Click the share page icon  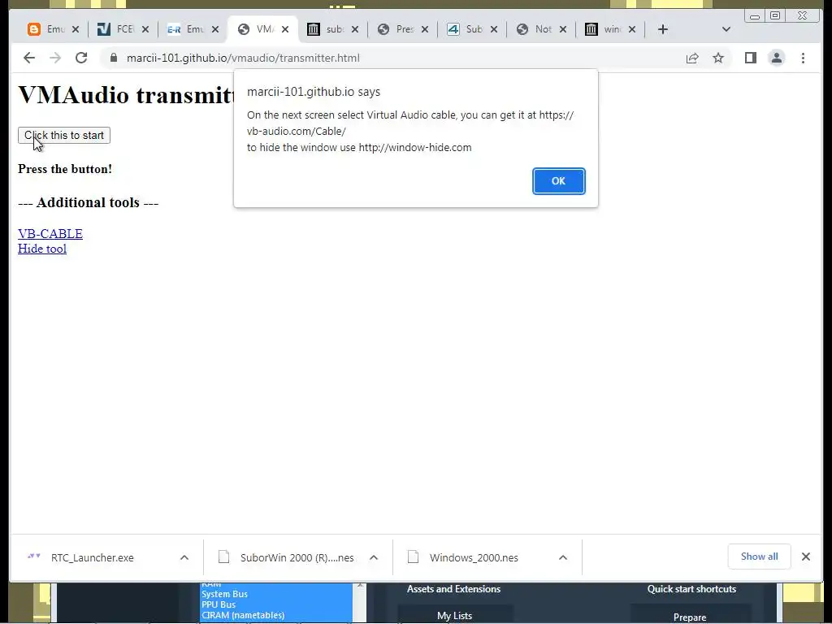click(x=692, y=58)
